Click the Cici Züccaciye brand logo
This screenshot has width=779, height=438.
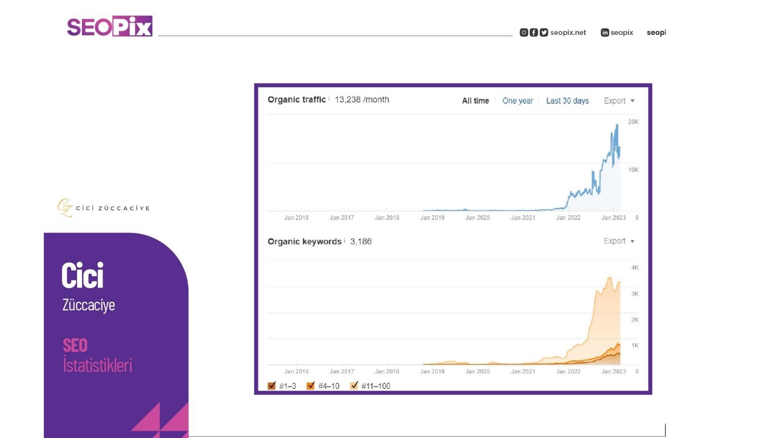tap(104, 208)
